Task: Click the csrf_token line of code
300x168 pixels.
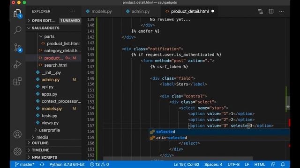Action: [x=169, y=67]
